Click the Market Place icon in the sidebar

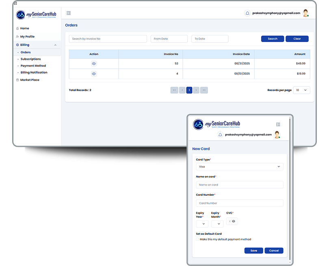tap(17, 80)
